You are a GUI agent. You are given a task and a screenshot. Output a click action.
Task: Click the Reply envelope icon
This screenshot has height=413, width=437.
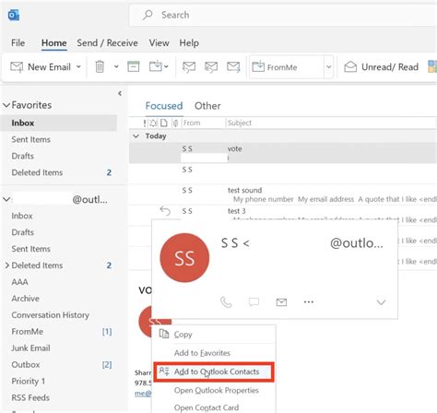(x=189, y=67)
